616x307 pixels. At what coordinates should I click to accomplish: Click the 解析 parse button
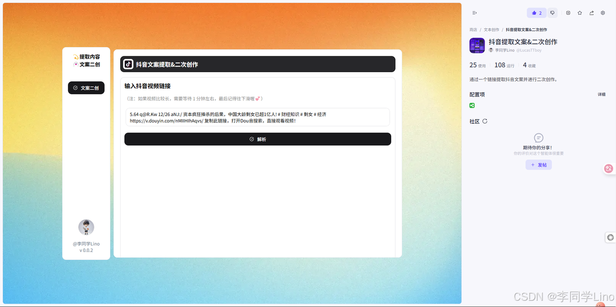(257, 139)
